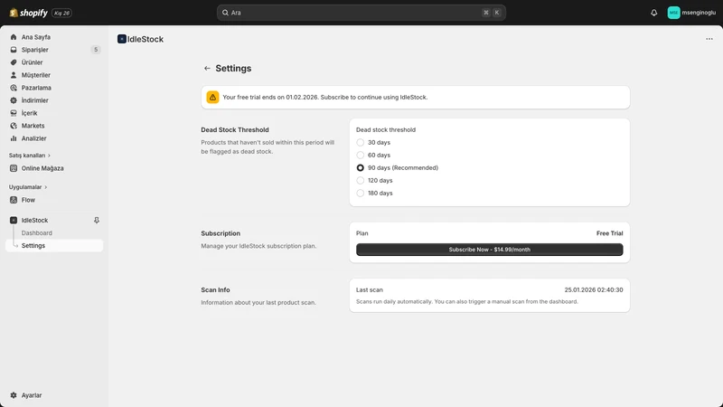This screenshot has width=723, height=407.
Task: Select the 30 days threshold
Action: pos(360,143)
